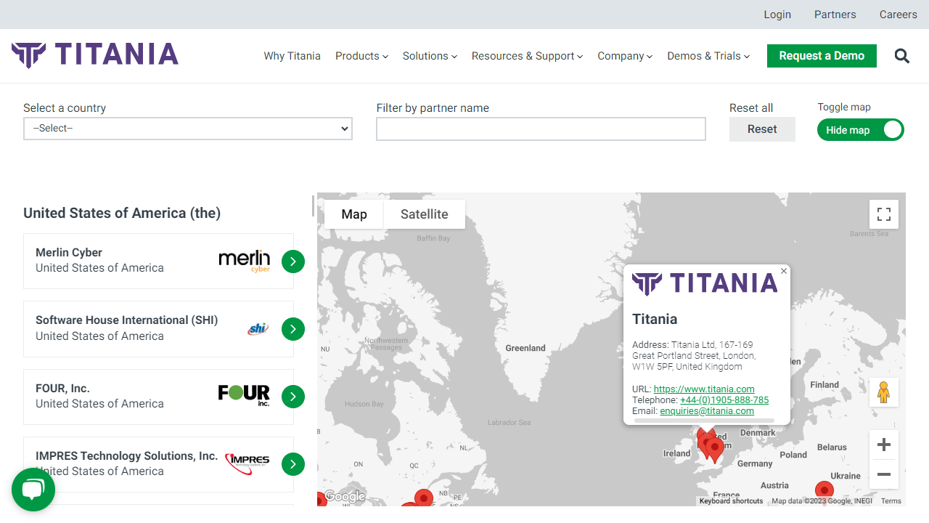The height and width of the screenshot is (523, 929).
Task: Switch to Map view tab
Action: pos(354,214)
